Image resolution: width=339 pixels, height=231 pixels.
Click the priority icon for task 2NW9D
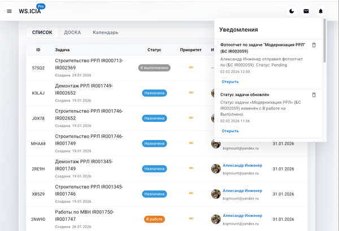coord(191,219)
